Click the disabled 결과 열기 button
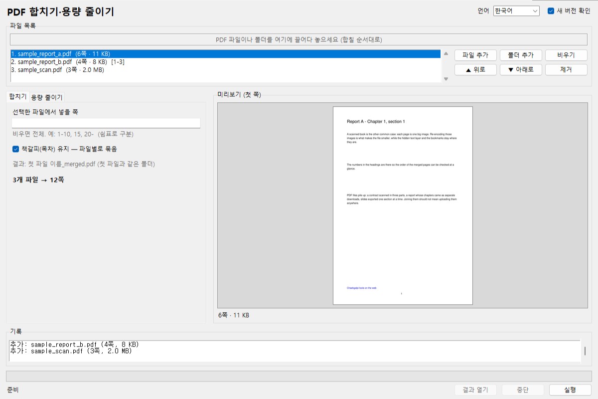Screen dimensions: 598x399 (x=475, y=390)
